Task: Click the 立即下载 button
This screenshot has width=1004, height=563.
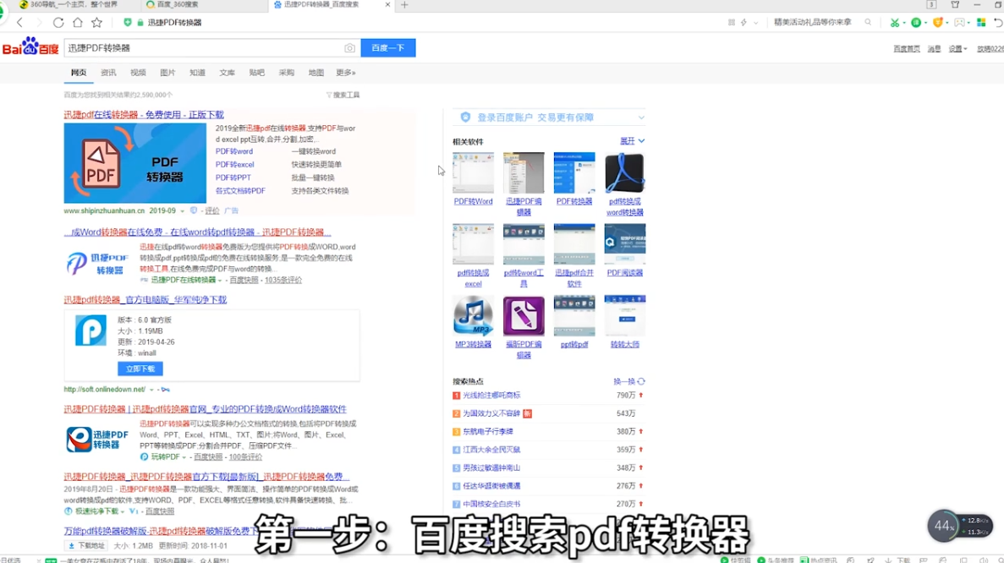Action: tap(140, 369)
